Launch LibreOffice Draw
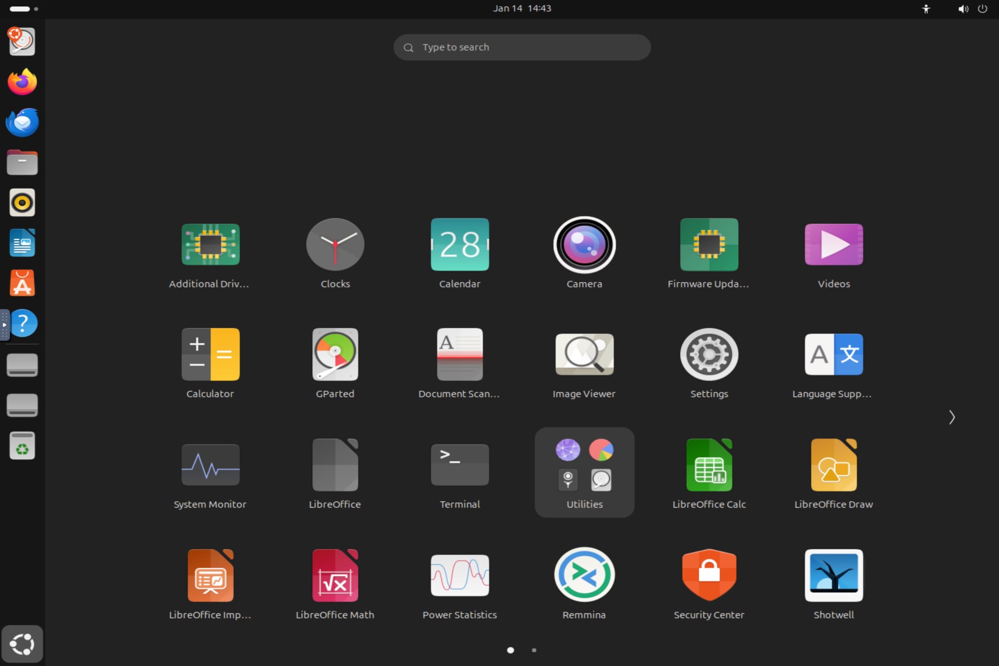999x666 pixels. 834,474
